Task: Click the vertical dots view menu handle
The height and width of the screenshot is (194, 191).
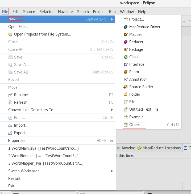Action: point(182,186)
